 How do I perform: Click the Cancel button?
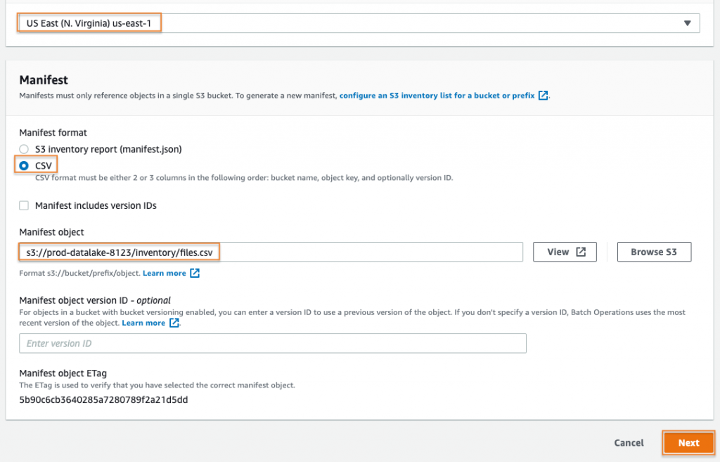point(628,442)
